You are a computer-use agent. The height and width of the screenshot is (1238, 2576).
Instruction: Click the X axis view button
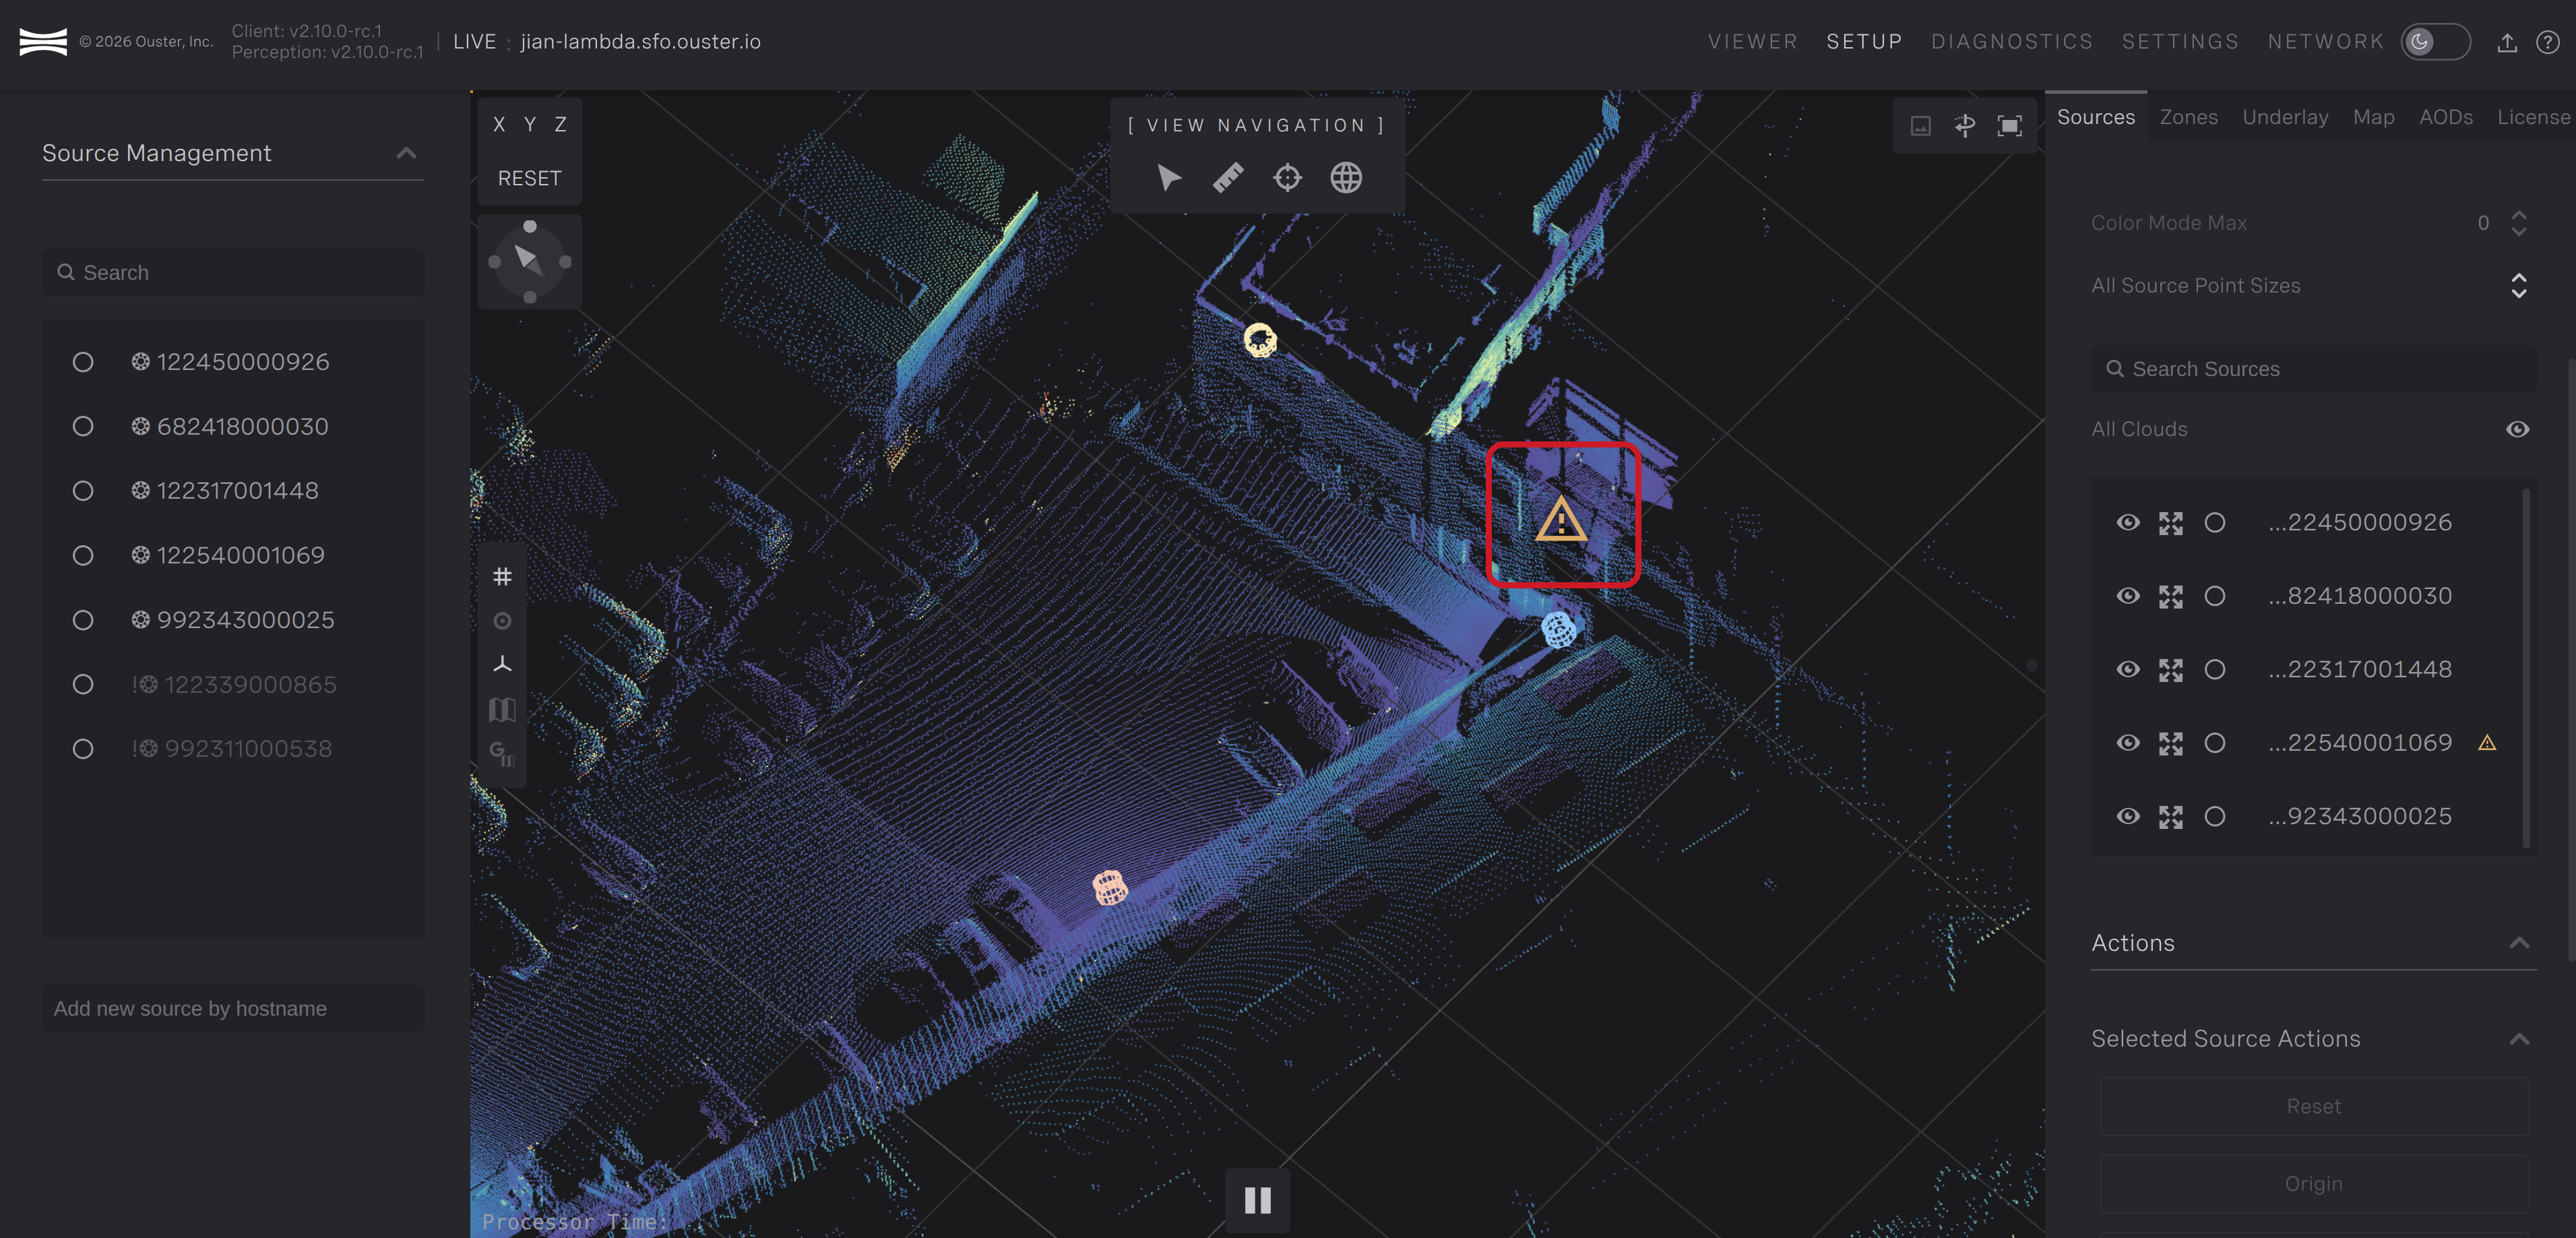tap(499, 125)
